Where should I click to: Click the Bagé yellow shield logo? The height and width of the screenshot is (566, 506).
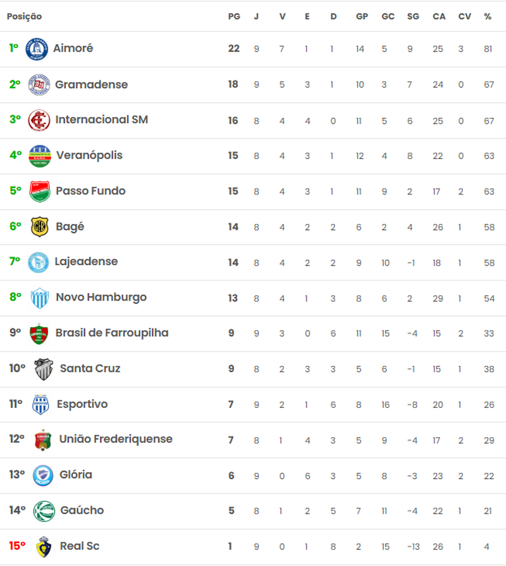pyautogui.click(x=40, y=227)
